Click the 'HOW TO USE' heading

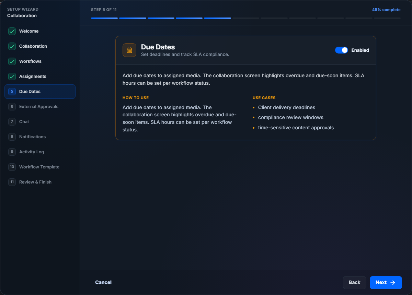point(136,98)
